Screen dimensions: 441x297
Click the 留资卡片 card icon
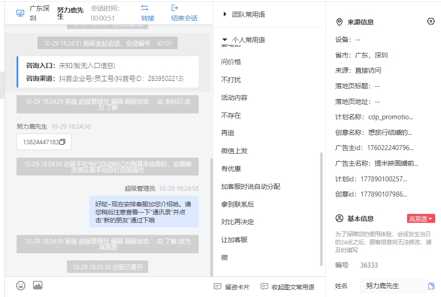[217, 287]
